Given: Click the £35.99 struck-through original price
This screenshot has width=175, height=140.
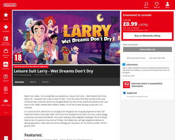Looking at the screenshot, I should click(x=127, y=20).
